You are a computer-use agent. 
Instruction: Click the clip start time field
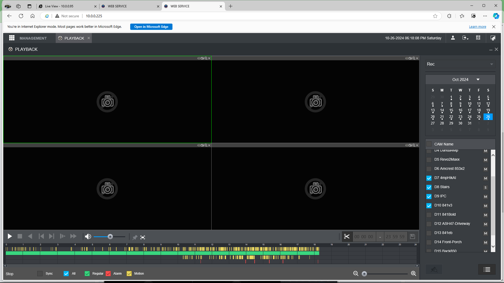364,237
